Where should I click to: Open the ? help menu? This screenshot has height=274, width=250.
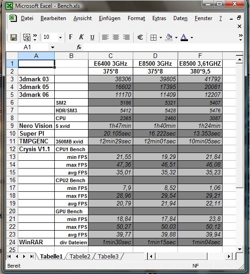pos(220,18)
